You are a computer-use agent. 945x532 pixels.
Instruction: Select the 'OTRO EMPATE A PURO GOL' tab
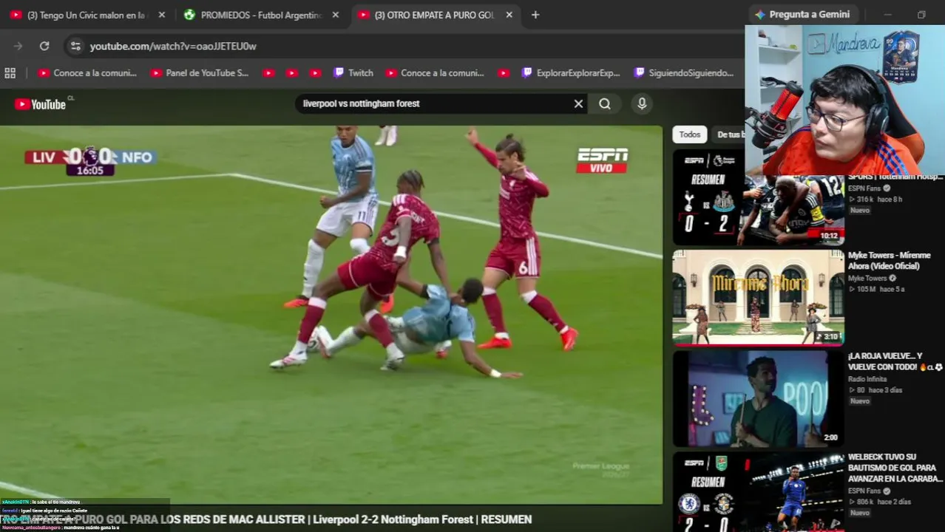pyautogui.click(x=427, y=15)
